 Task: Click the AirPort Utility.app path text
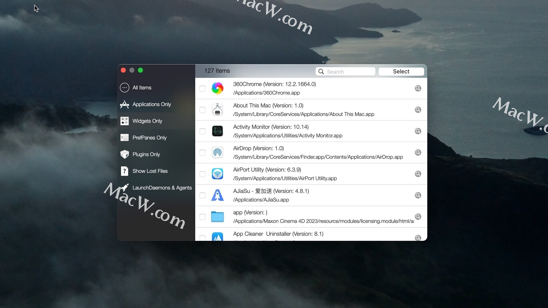point(285,178)
